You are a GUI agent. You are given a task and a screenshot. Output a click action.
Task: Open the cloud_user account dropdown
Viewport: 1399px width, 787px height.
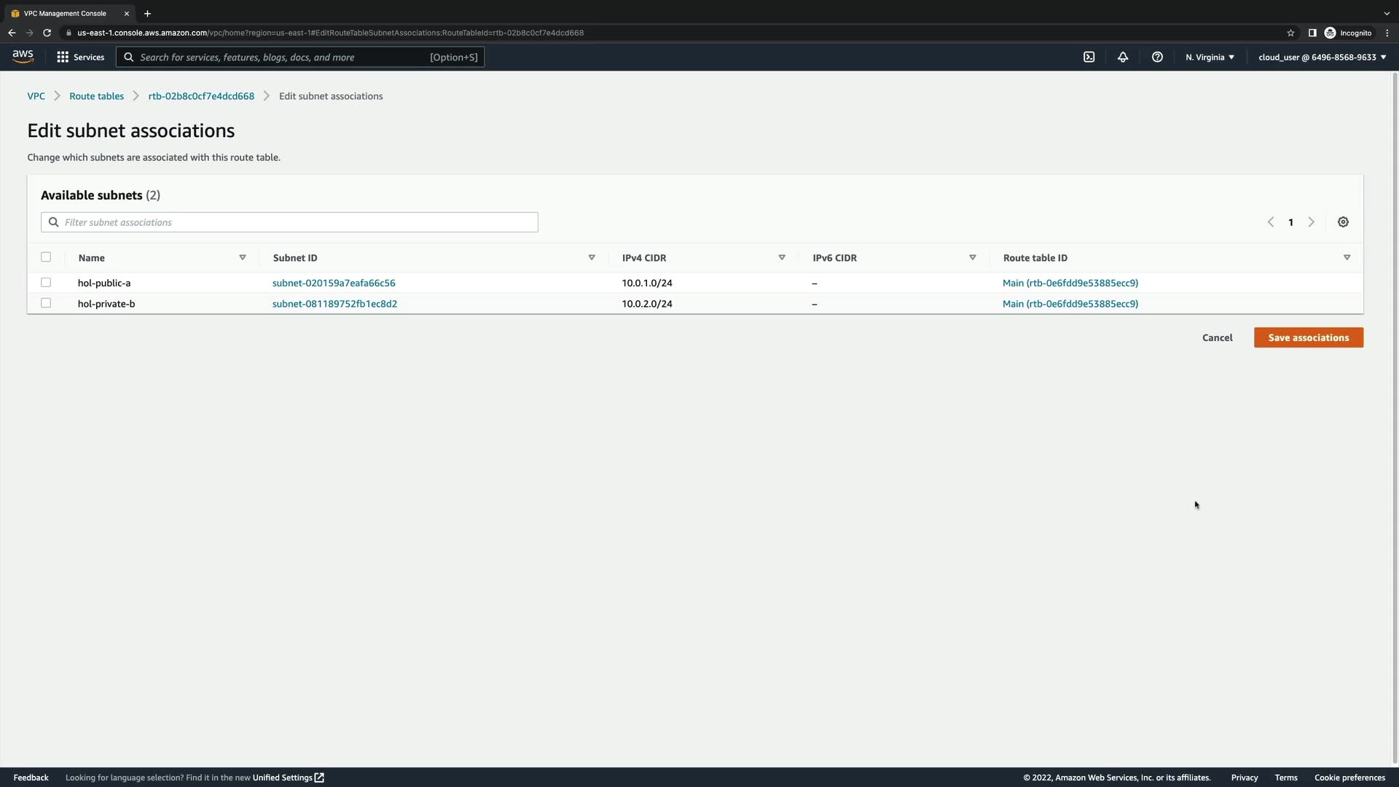pyautogui.click(x=1322, y=57)
